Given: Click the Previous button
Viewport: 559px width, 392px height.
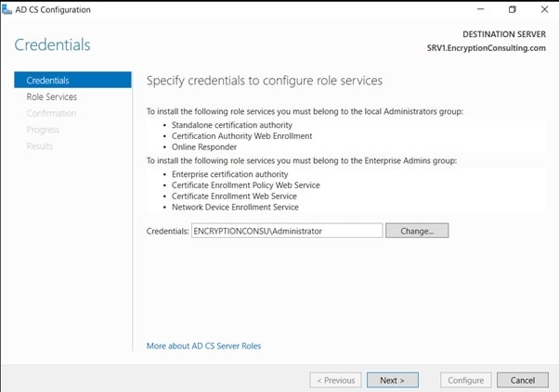Looking at the screenshot, I should (335, 380).
